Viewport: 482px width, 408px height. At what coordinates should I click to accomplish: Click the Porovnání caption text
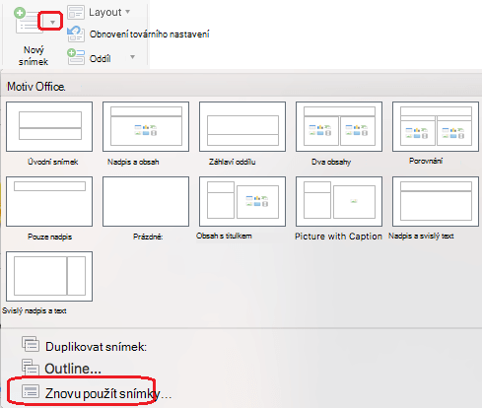click(x=426, y=161)
